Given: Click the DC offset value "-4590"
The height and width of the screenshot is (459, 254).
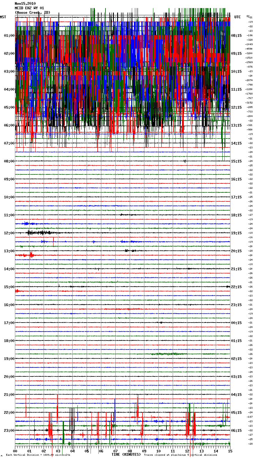Looking at the screenshot, I should click(x=249, y=49).
